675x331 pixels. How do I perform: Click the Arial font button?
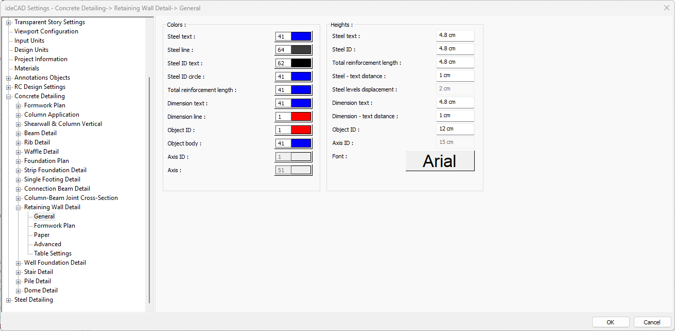click(x=440, y=161)
